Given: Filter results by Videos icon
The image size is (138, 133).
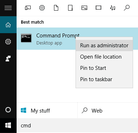Looking at the screenshot, I should pyautogui.click(x=98, y=8).
